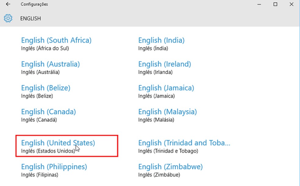Choose English (Ireland) option
Image resolution: width=300 pixels, height=186 pixels.
(165, 64)
